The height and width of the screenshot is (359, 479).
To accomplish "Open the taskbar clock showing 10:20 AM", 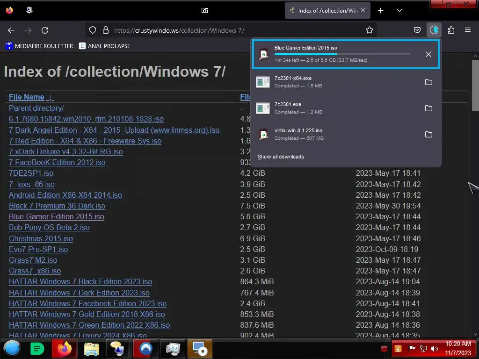I will pos(458,348).
